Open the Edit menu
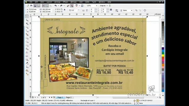Screen dimensions: 189x106 [36, 2]
